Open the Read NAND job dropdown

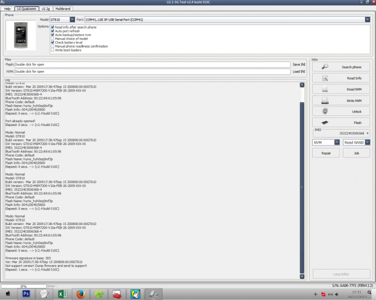(367, 142)
